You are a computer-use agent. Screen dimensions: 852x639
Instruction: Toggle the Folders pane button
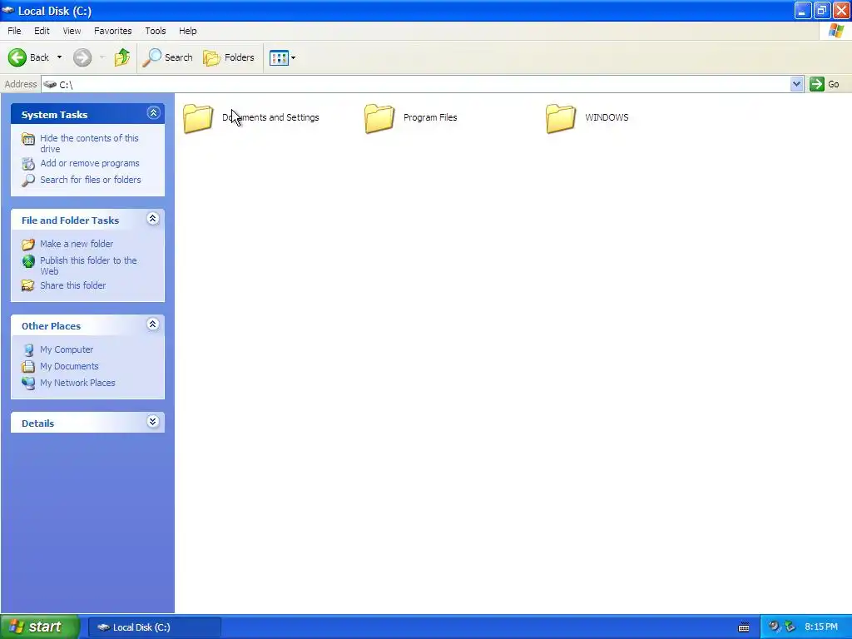[x=229, y=57]
